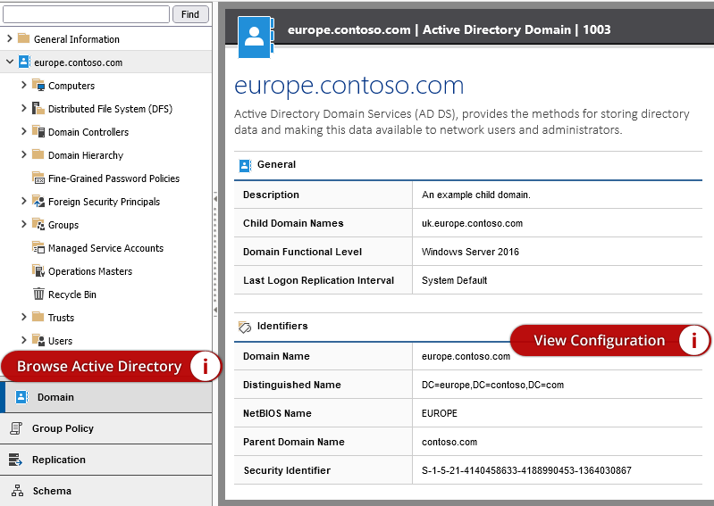Click 'An example child domain.' description
The height and width of the screenshot is (506, 714).
pyautogui.click(x=475, y=195)
